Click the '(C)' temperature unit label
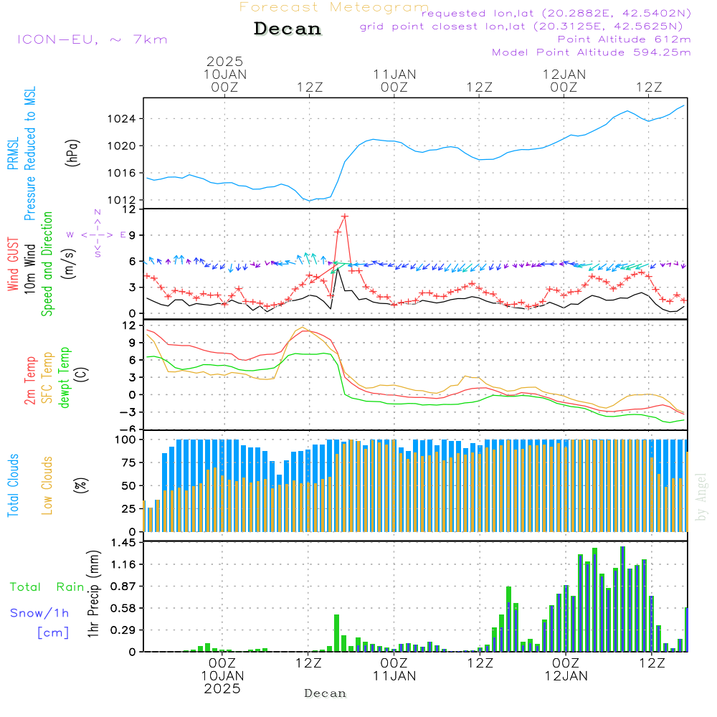717x717 pixels. pos(82,375)
